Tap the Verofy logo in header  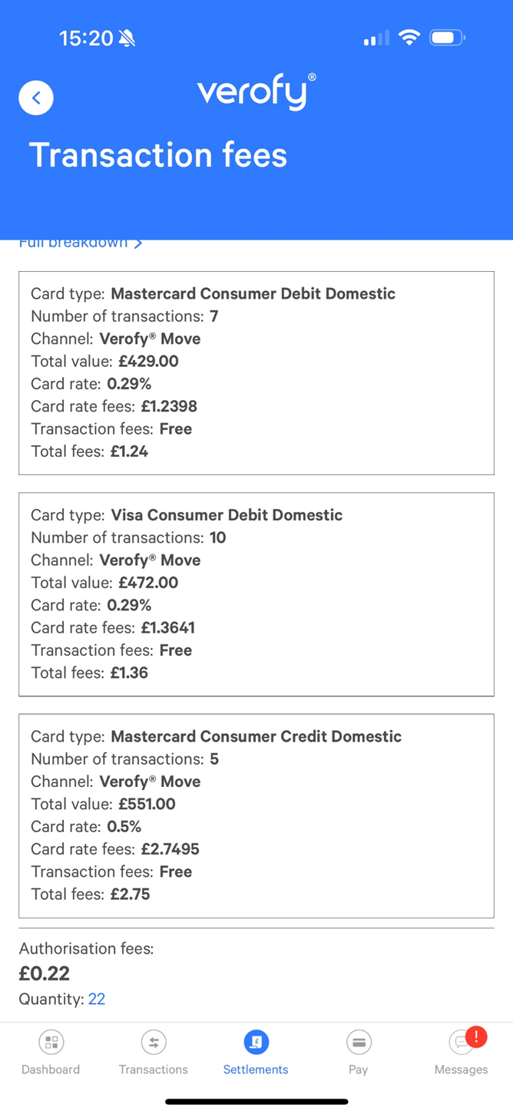[256, 93]
